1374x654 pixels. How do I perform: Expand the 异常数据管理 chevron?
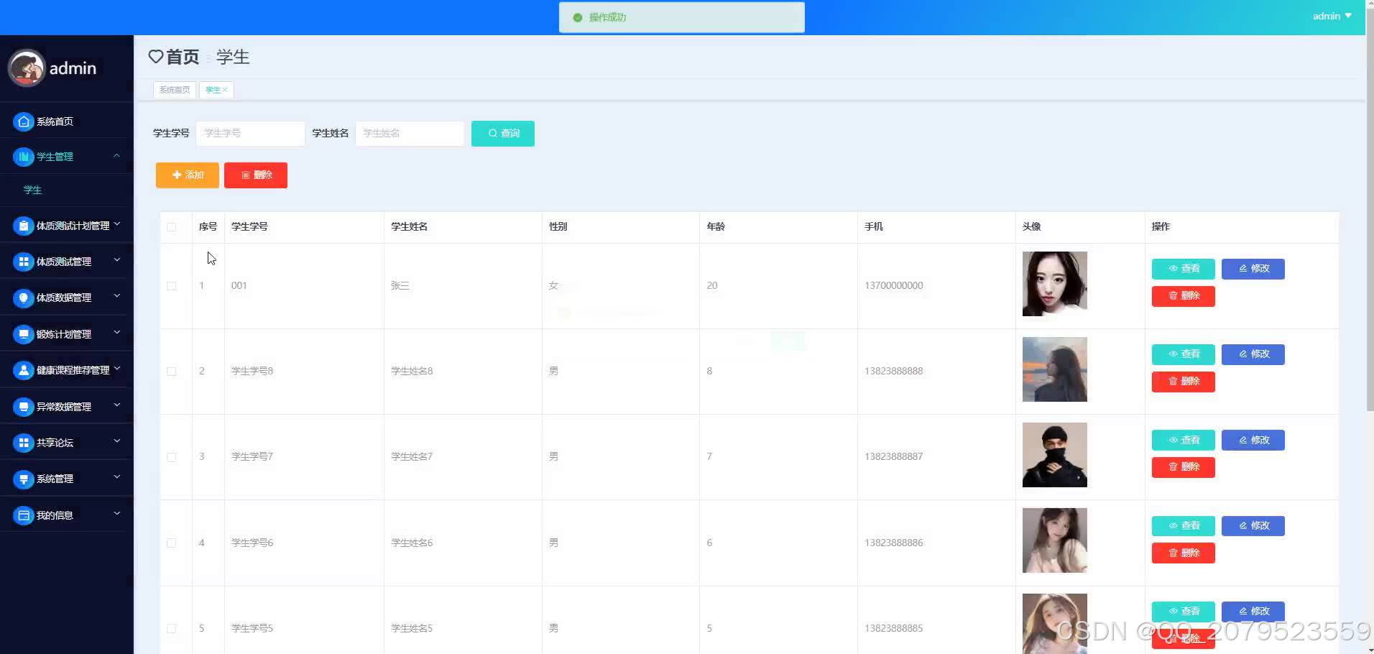pos(117,405)
